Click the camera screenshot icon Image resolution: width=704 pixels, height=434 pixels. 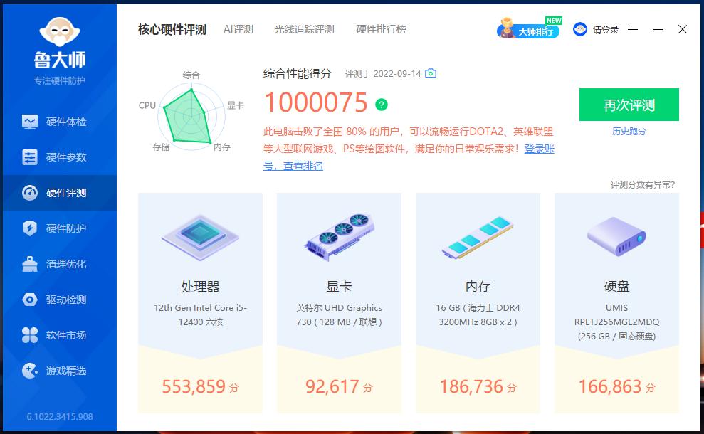[x=431, y=73]
